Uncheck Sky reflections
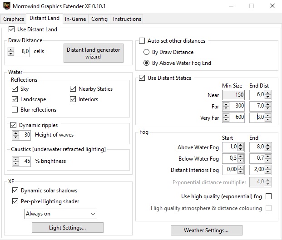Image resolution: width=282 pixels, height=240 pixels. pos(15,89)
